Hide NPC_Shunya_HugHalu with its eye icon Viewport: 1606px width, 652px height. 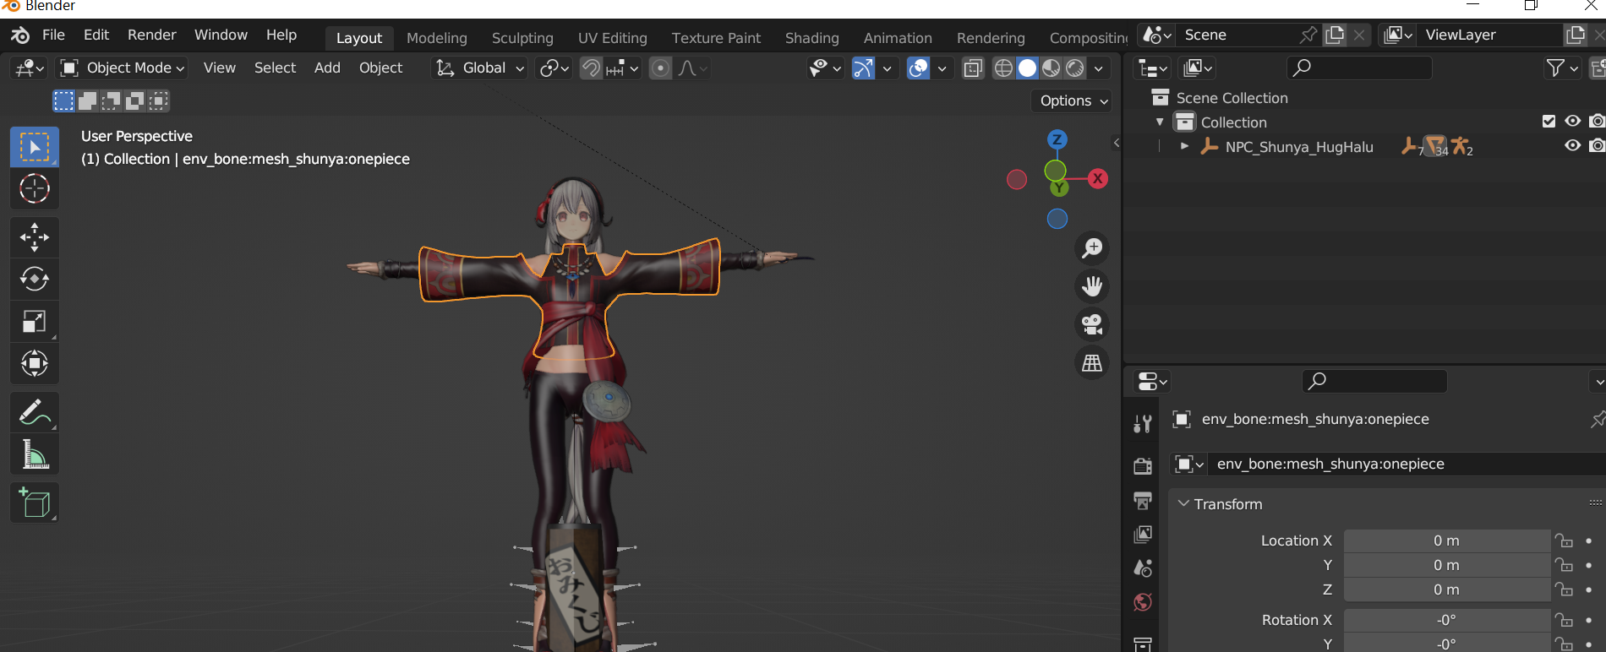click(x=1572, y=146)
